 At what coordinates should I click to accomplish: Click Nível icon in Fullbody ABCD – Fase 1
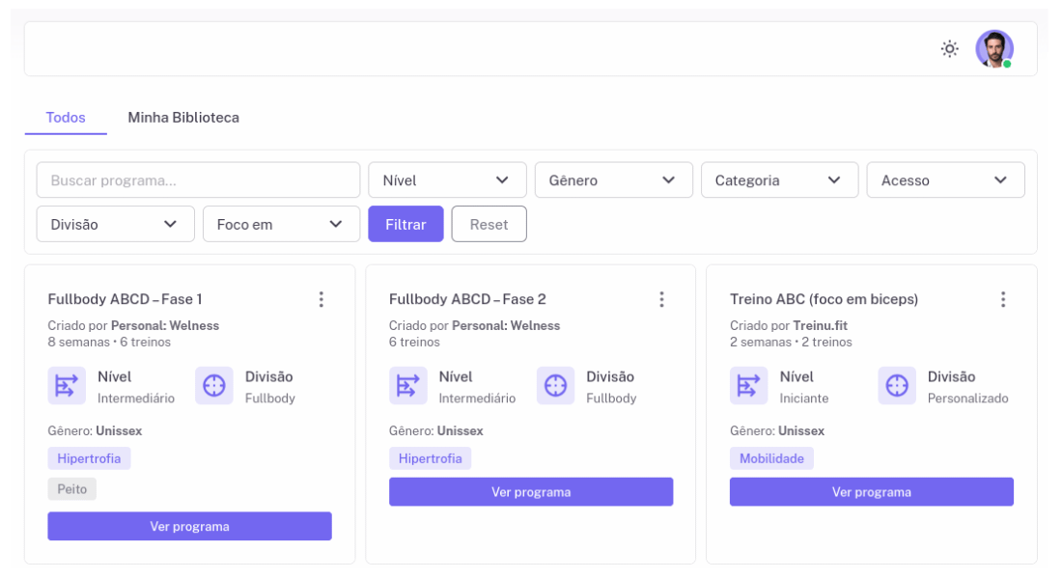point(67,386)
